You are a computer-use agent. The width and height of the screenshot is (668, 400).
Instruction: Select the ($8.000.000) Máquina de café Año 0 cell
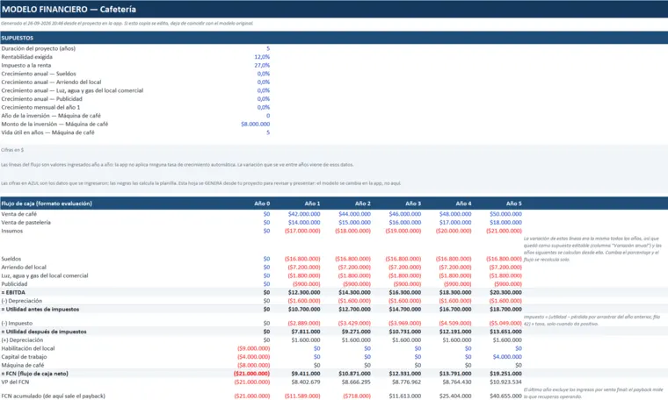[253, 365]
